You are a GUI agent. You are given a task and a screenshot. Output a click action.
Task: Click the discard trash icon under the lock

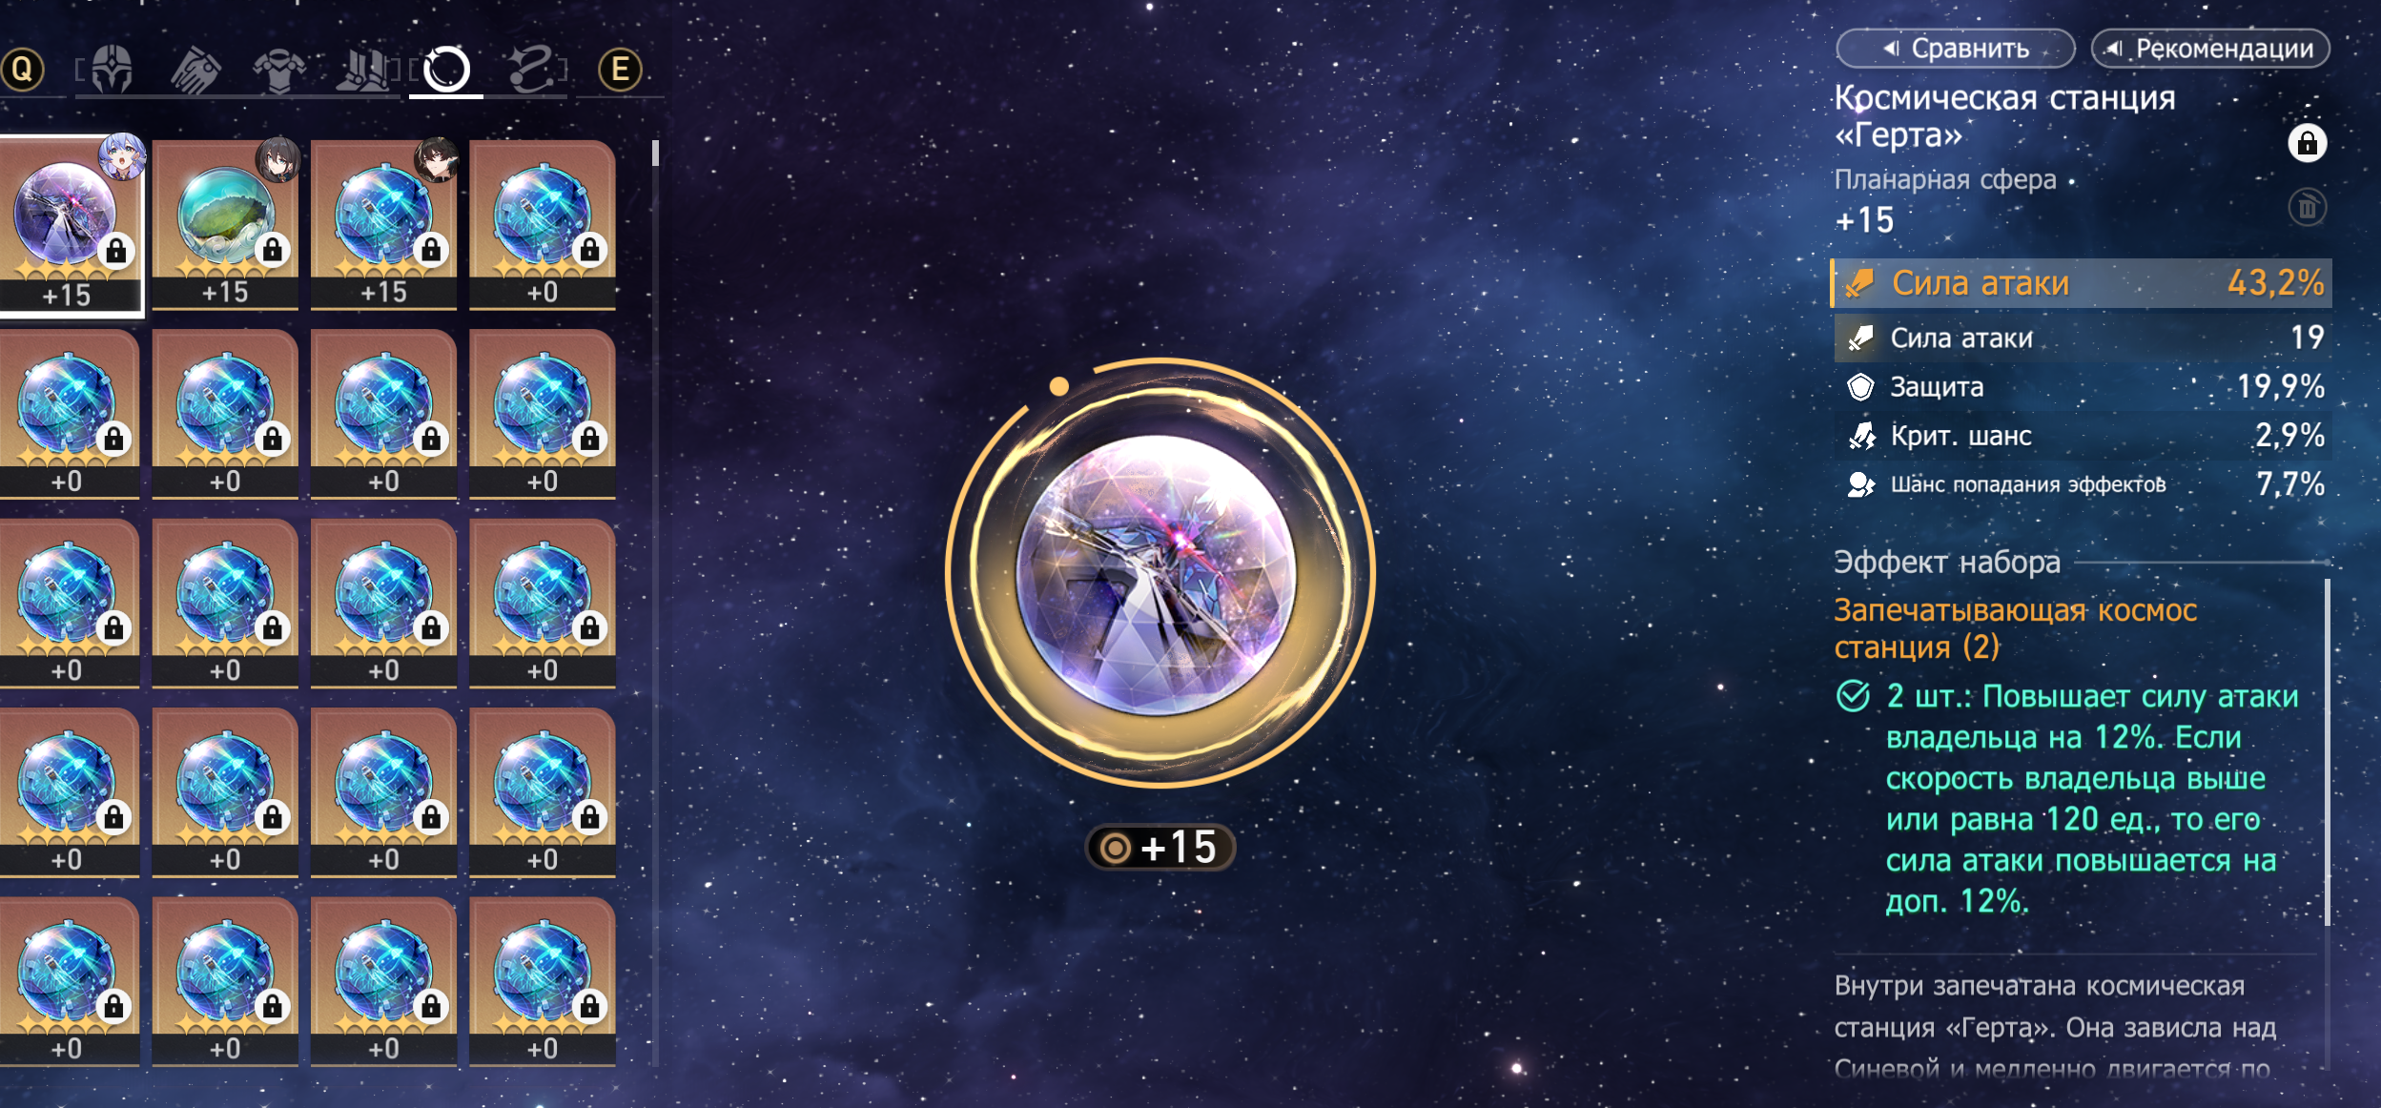coord(2307,207)
